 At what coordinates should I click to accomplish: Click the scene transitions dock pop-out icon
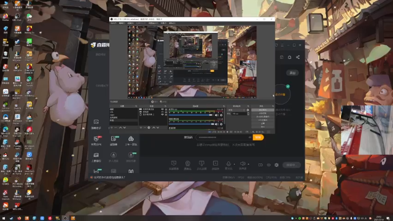tap(248, 106)
